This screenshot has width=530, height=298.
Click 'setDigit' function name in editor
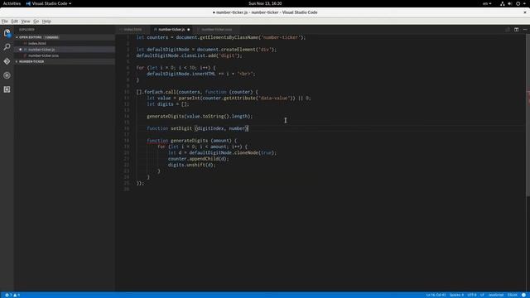[181, 128]
